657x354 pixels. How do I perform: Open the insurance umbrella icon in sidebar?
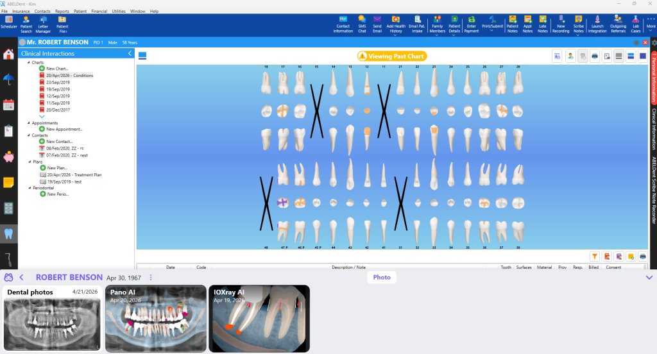tap(8, 79)
